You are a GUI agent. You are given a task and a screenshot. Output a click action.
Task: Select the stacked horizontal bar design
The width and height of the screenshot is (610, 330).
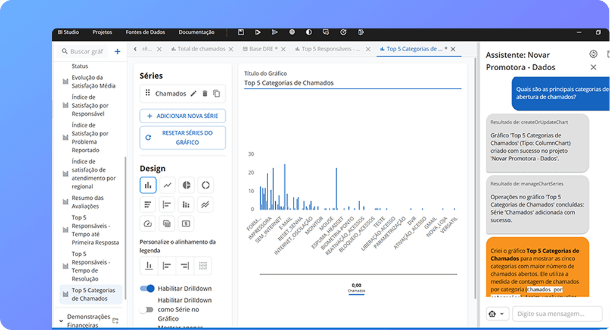pos(148,205)
